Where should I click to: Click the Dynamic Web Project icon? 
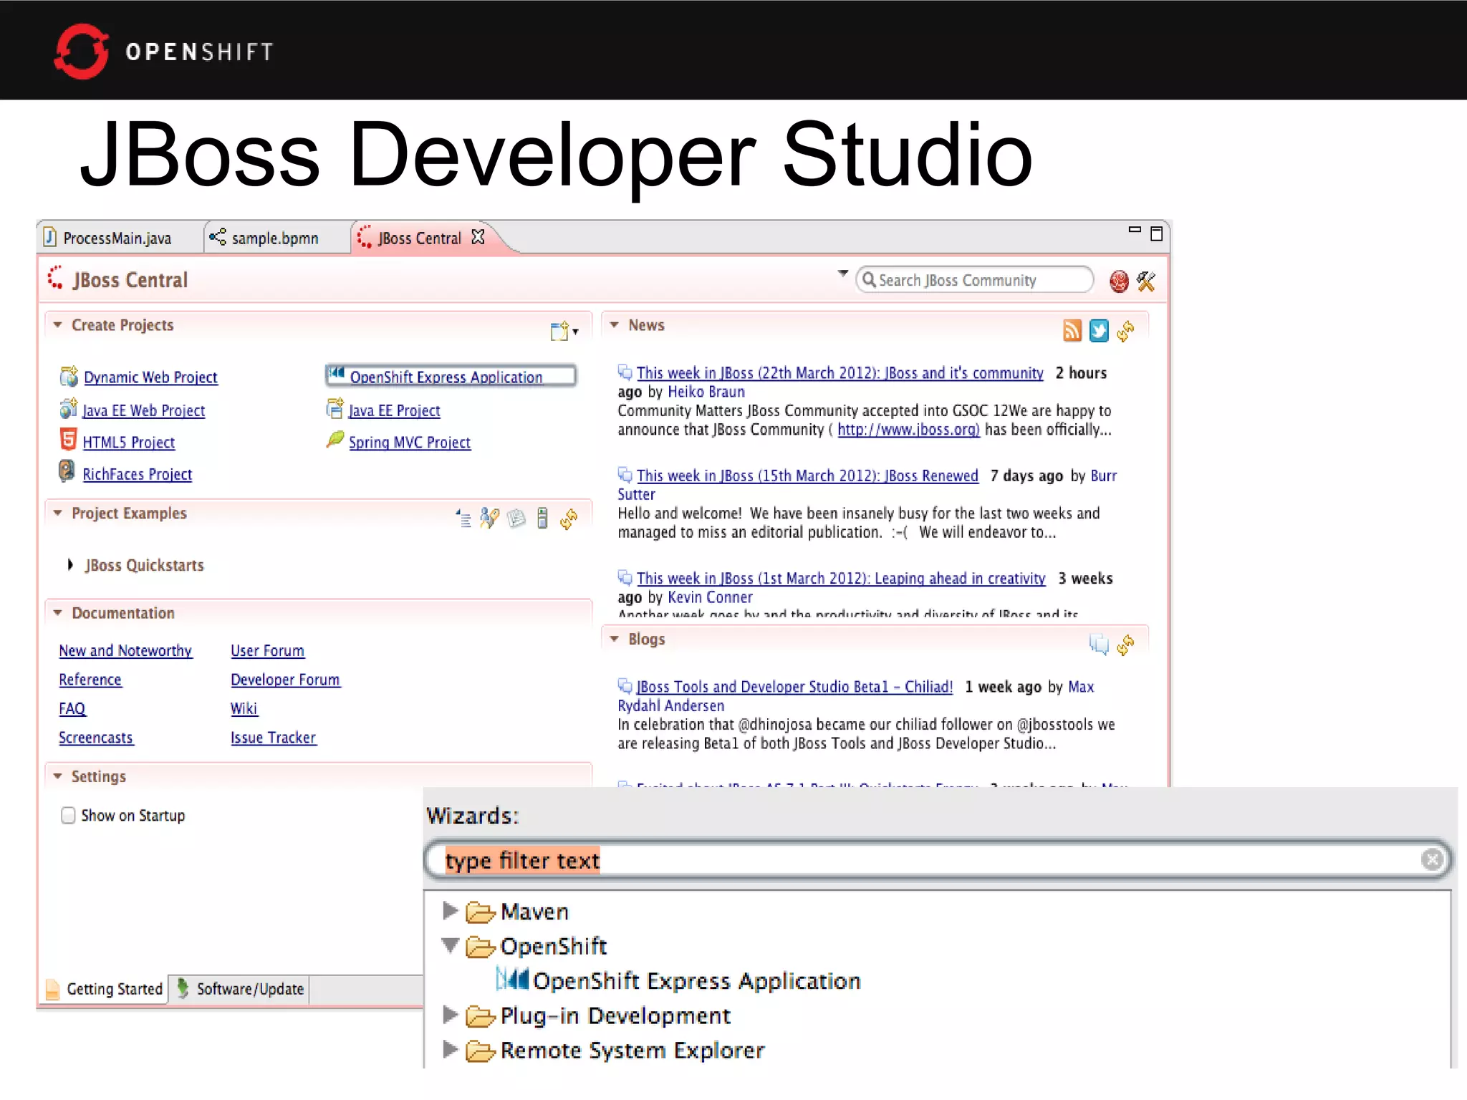click(69, 376)
